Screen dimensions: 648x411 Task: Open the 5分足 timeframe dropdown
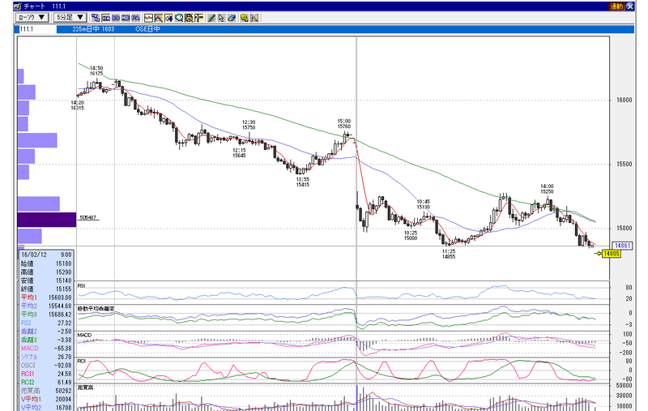pyautogui.click(x=70, y=18)
